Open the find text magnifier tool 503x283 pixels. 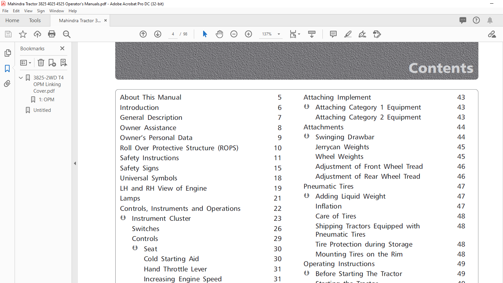[67, 34]
